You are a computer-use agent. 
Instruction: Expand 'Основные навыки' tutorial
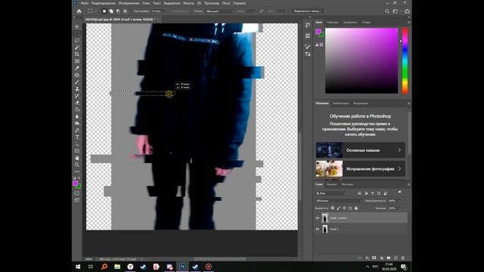tap(361, 150)
